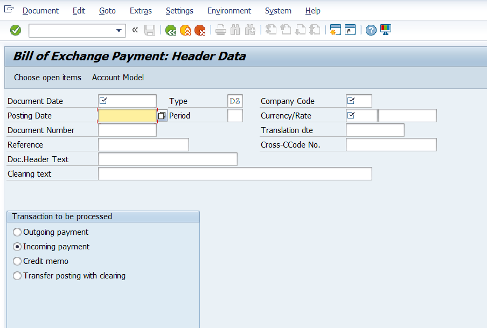
Task: Click the Next Page icon
Action: pyautogui.click(x=300, y=30)
